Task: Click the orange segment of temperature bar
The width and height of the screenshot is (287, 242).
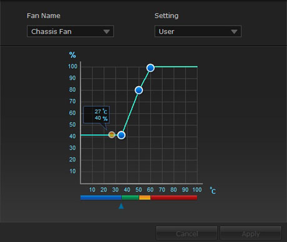Action: pos(145,197)
